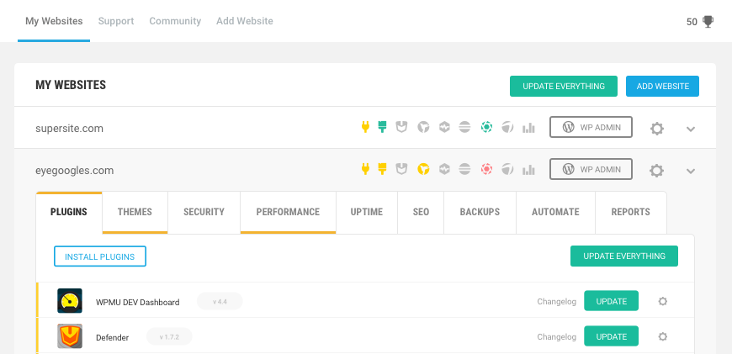Click the yellow themes brush icon for eyegoogles.com
The image size is (732, 354).
tap(382, 169)
